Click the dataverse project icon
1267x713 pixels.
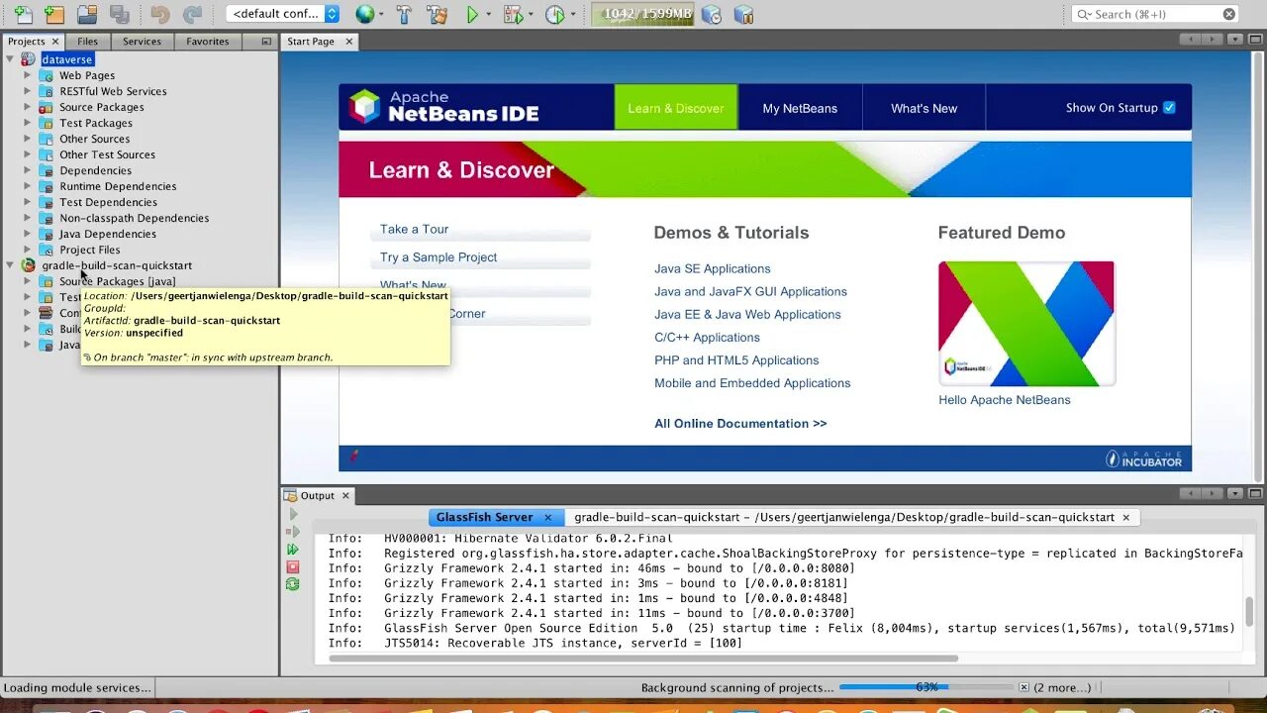tap(28, 59)
